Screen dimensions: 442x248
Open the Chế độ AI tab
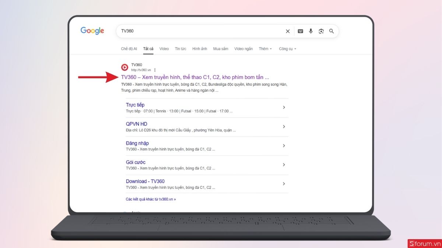pos(129,49)
